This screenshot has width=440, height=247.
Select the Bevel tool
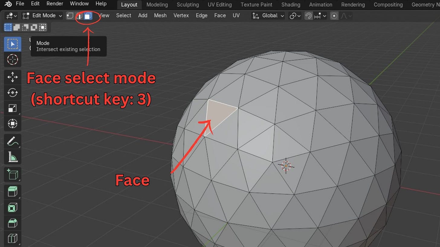(12, 223)
